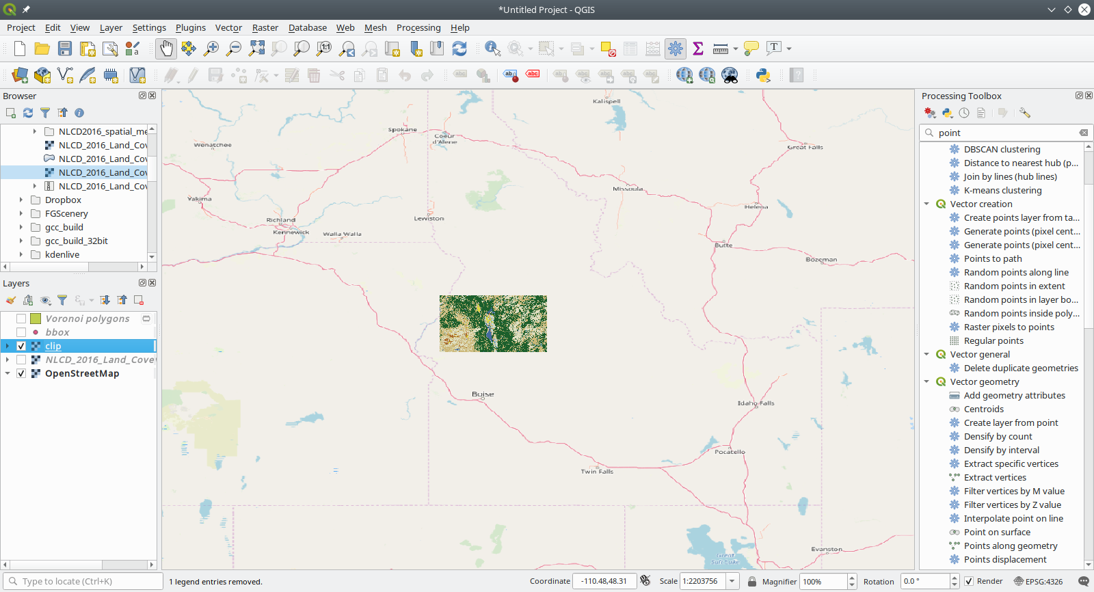Open a project with the folder icon

pyautogui.click(x=42, y=49)
